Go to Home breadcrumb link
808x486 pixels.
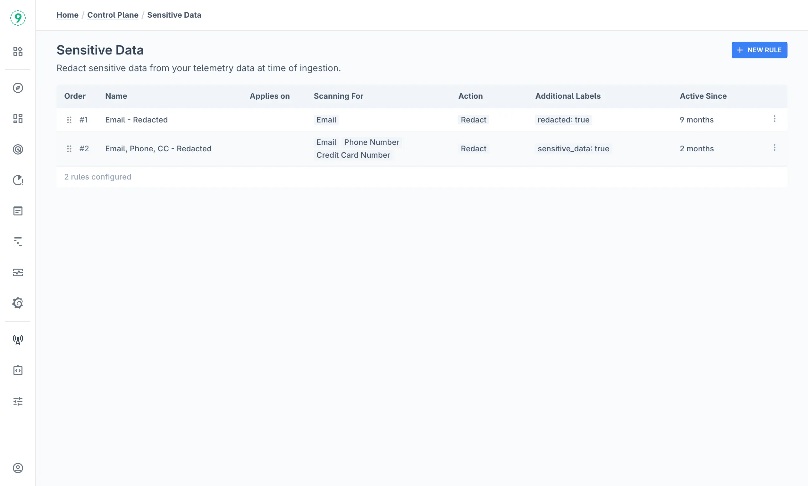pyautogui.click(x=67, y=15)
